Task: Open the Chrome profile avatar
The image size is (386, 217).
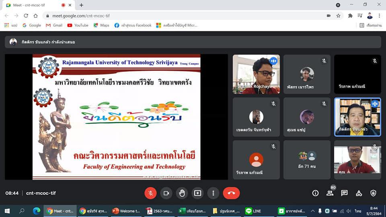Action: point(370,16)
